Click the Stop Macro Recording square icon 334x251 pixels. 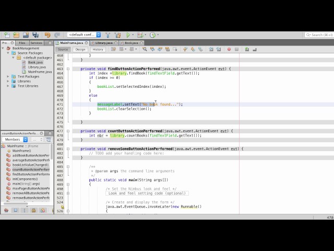click(236, 49)
